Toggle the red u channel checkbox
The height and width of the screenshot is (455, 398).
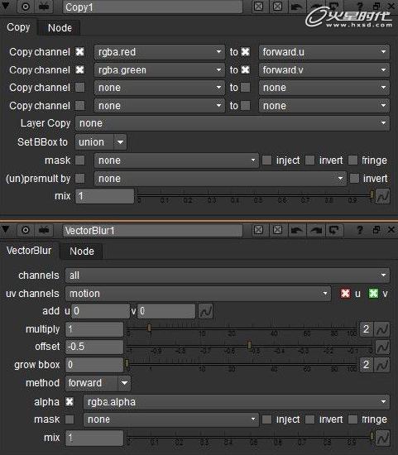point(345,294)
